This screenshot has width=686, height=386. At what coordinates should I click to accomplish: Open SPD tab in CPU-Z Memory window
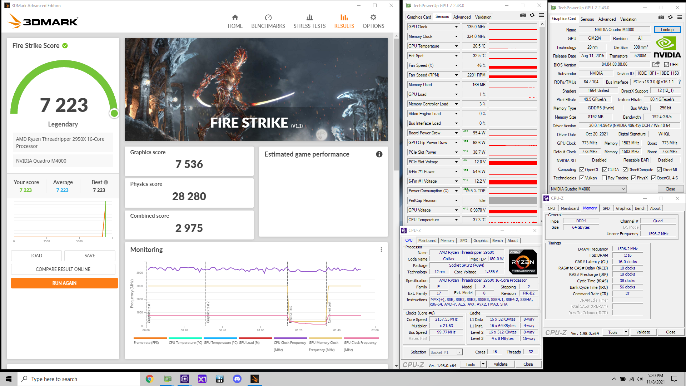(606, 208)
